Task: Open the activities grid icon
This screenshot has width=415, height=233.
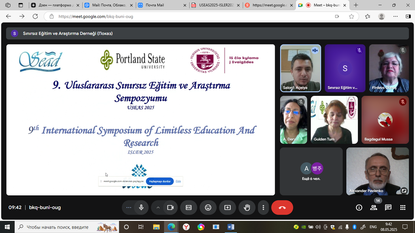Action: coord(402,208)
